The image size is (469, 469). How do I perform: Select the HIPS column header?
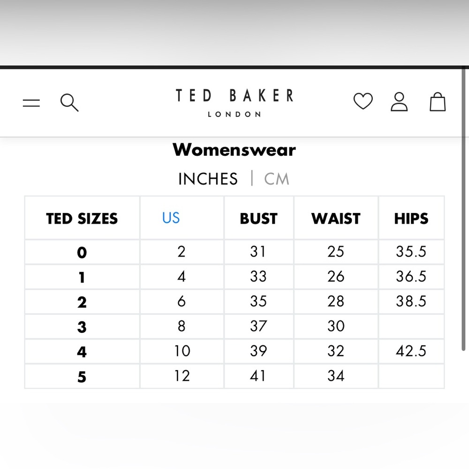411,219
